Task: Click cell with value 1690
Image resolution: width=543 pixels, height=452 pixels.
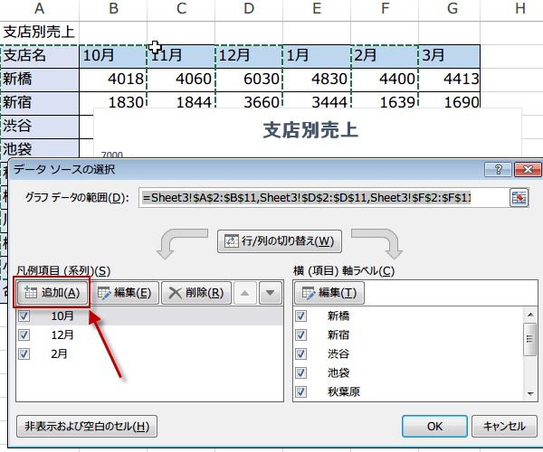Action: coord(450,100)
